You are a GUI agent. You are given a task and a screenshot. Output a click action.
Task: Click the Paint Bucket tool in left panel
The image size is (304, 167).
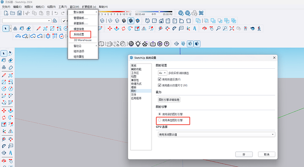(x=4, y=60)
